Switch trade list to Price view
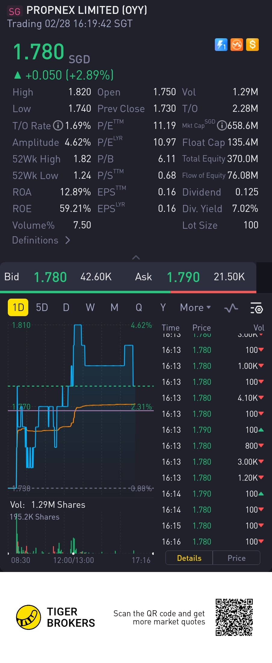The height and width of the screenshot is (663, 272). tap(236, 558)
